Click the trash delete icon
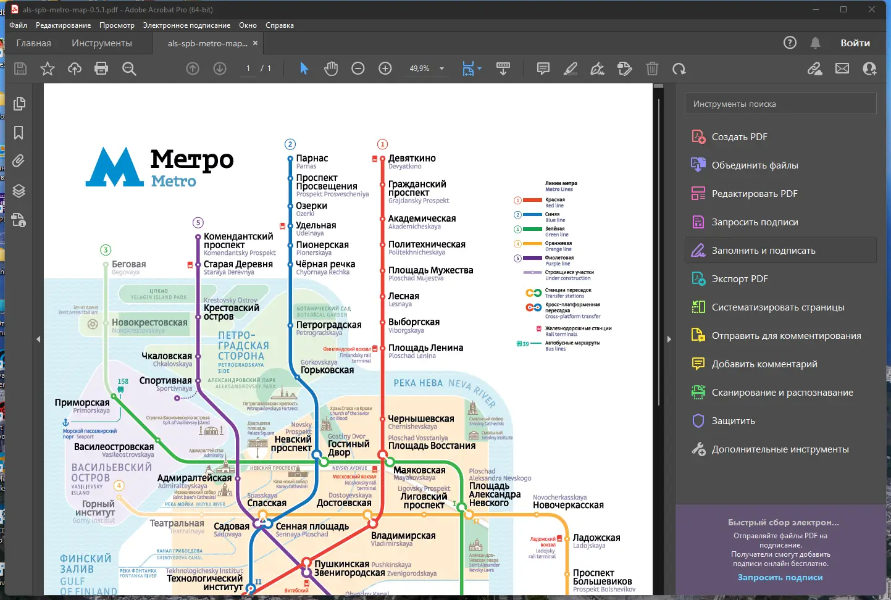Screen dimensions: 891x600 pos(652,69)
